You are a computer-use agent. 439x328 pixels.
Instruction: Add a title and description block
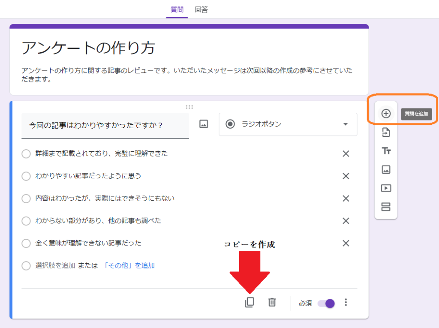(385, 151)
